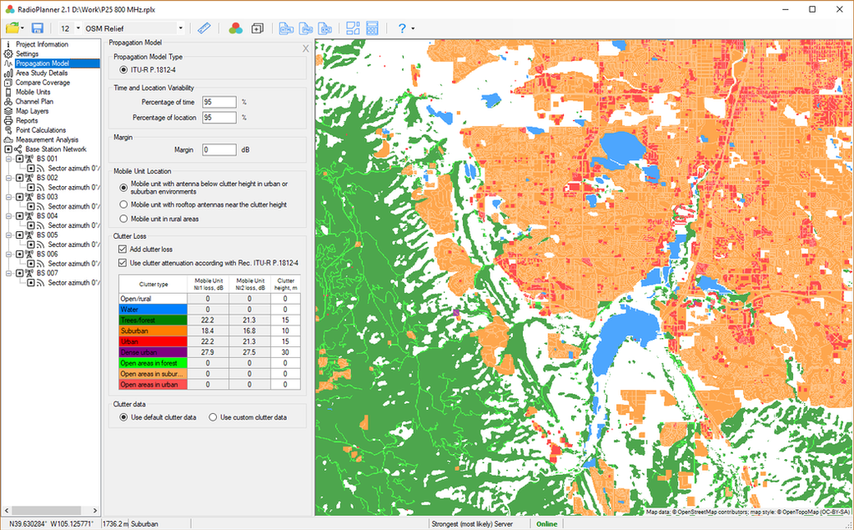Open the Channel Plan section
The width and height of the screenshot is (854, 530).
(37, 101)
